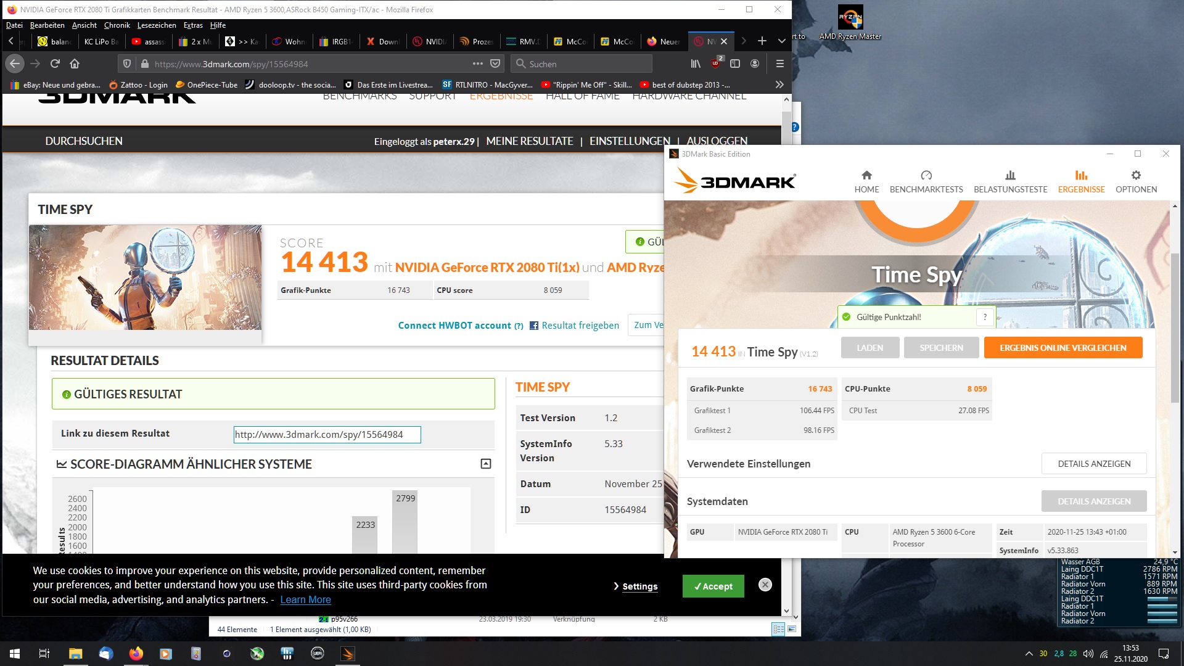
Task: Click the Firefox reload page icon
Action: pyautogui.click(x=55, y=64)
